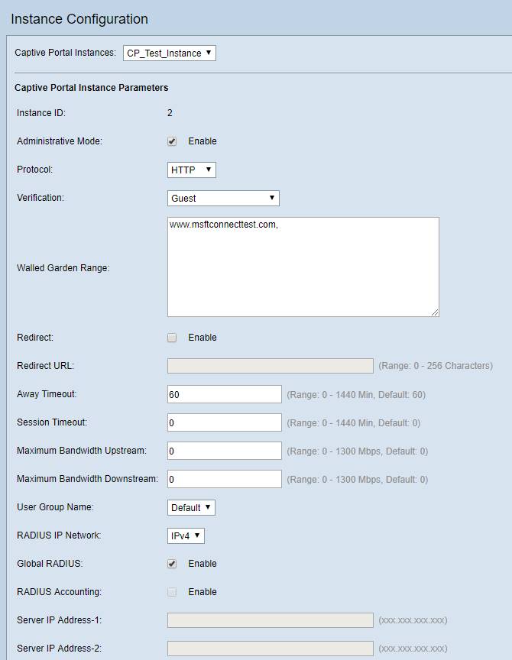512x660 pixels.
Task: Toggle the RADIUS Accounting checkbox
Action: 172,592
